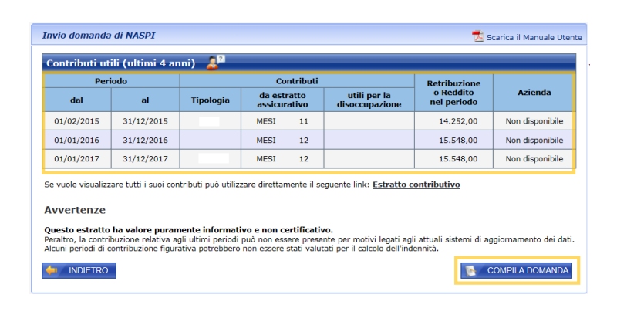Open the Scarica il Manuale Utente link
Image resolution: width=617 pixels, height=332 pixels.
coord(533,37)
